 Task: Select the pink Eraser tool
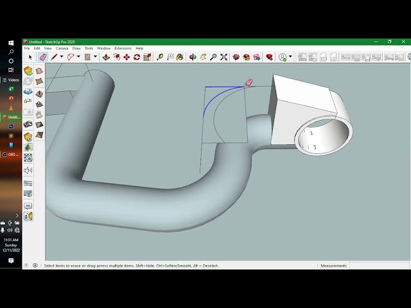(x=43, y=57)
